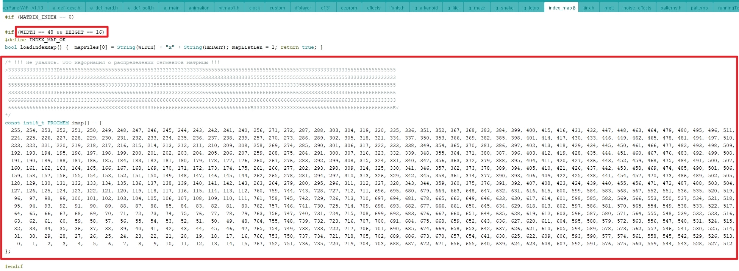739x271 pixels.
Task: Click the closing '*/' comment marker
Action: tap(8, 115)
